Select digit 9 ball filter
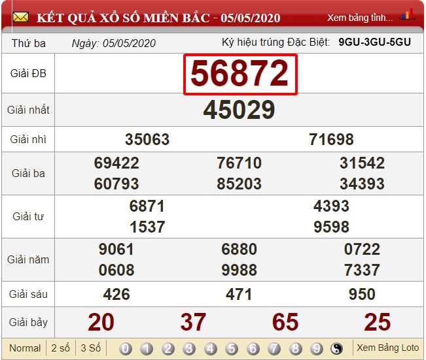Screen dimensions: 426x360 [317, 348]
